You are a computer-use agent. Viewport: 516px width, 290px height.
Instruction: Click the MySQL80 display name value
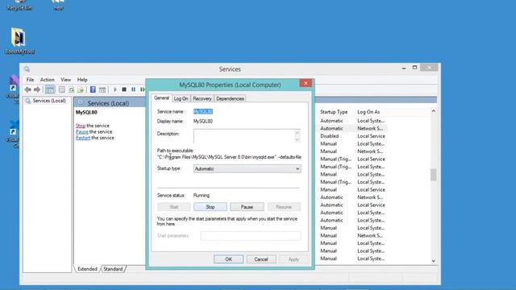click(x=202, y=122)
